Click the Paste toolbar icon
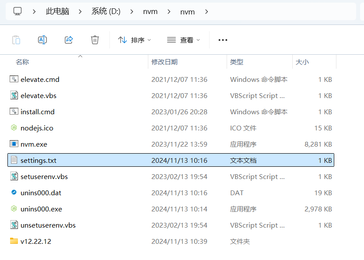 click(x=16, y=40)
